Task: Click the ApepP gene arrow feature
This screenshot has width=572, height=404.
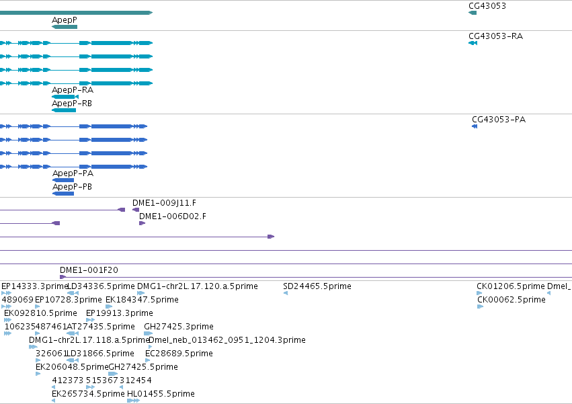Action: [65, 27]
